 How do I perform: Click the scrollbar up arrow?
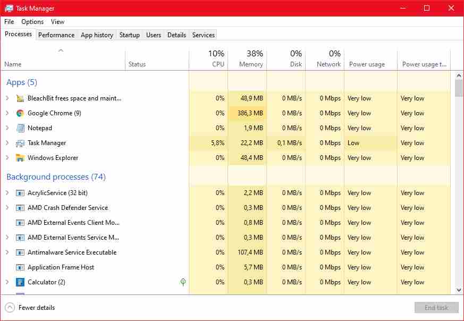[x=459, y=75]
